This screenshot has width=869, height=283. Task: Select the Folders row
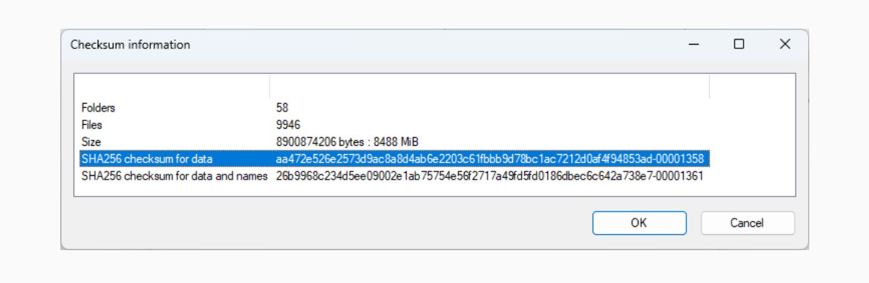(395, 108)
